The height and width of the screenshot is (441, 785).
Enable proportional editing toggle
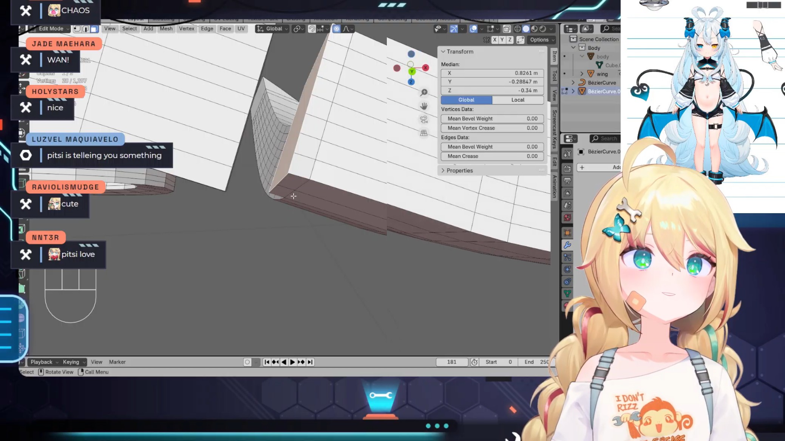click(x=336, y=29)
